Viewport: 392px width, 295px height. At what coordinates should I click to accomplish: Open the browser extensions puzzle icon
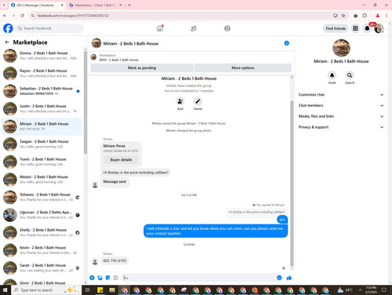point(365,16)
